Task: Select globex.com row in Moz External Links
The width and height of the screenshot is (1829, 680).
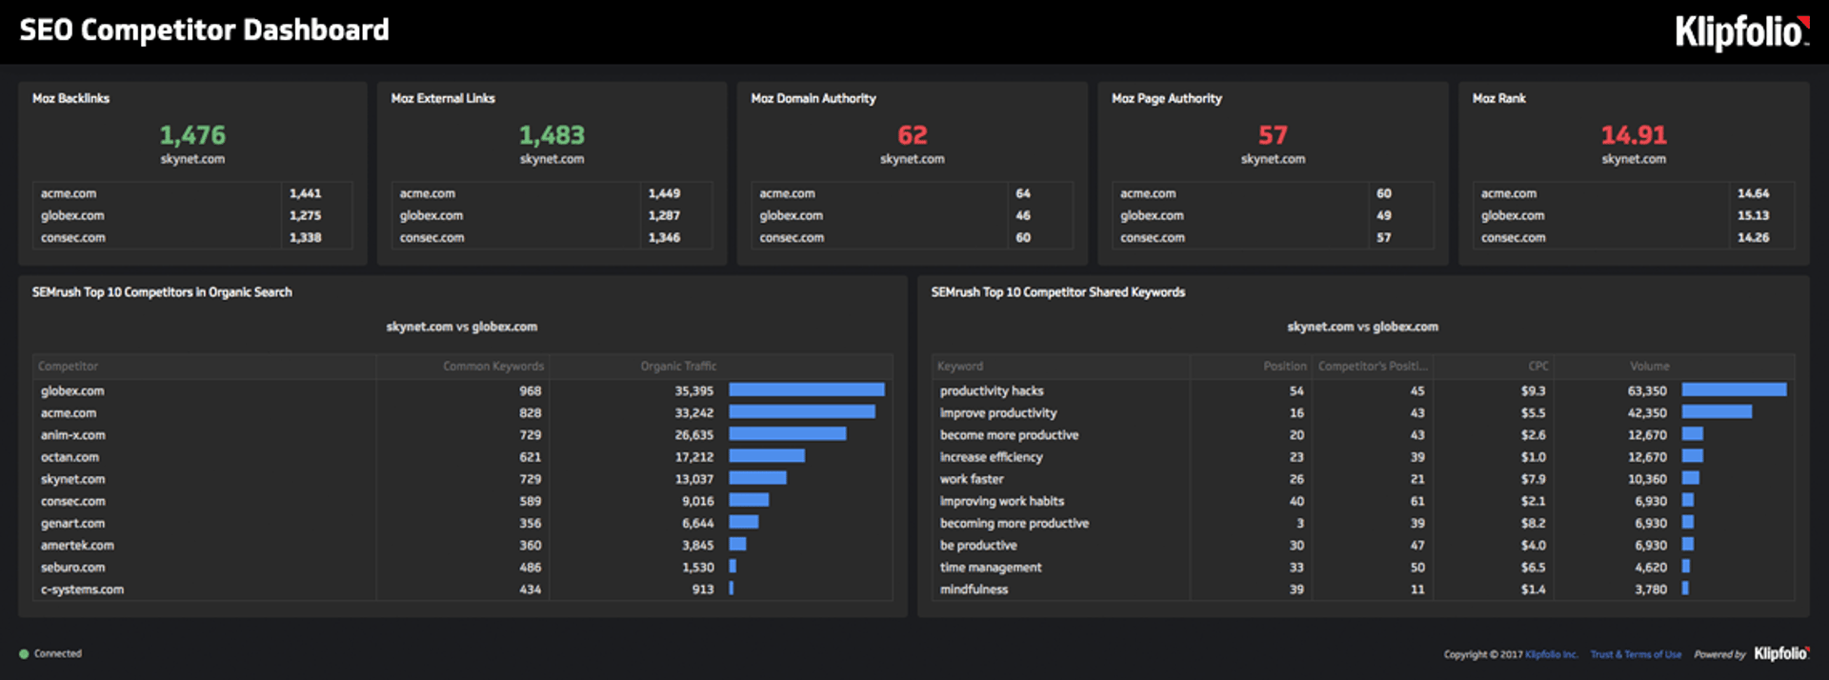Action: tap(552, 215)
